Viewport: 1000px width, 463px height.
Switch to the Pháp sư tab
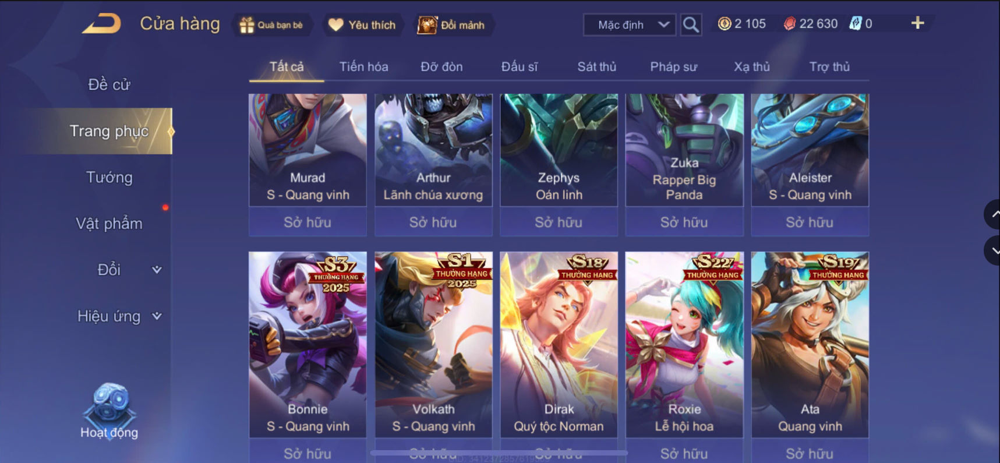pyautogui.click(x=673, y=66)
